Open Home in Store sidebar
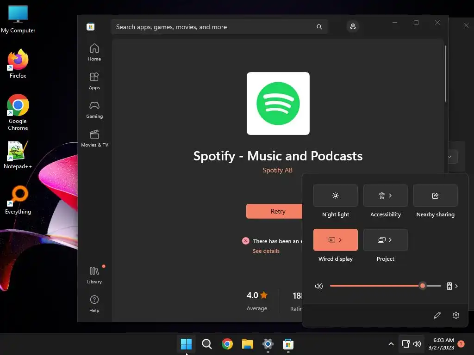The width and height of the screenshot is (474, 355). (x=94, y=52)
